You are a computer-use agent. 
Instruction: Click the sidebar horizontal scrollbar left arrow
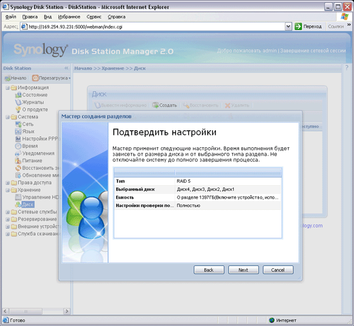6,311
